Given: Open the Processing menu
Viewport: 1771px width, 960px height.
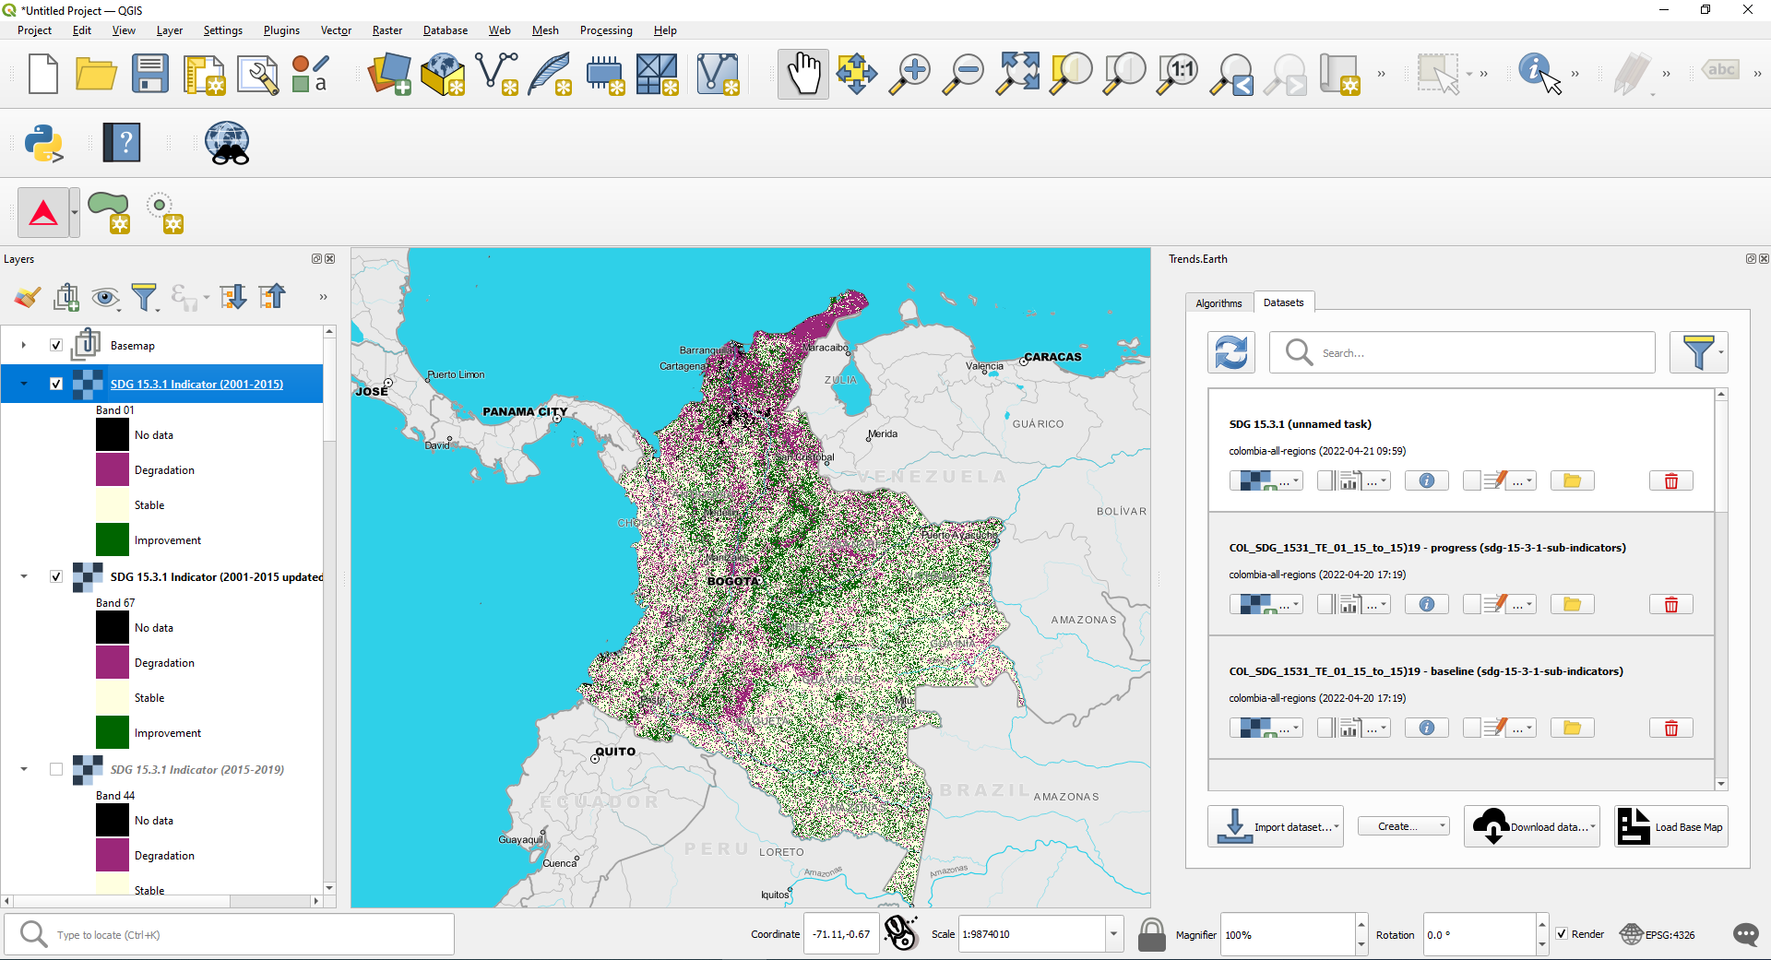Looking at the screenshot, I should coord(605,30).
